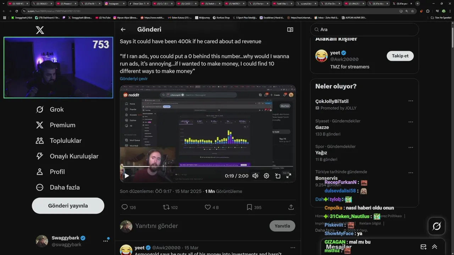454x255 pixels.
Task: Share the post icon
Action: (291, 207)
